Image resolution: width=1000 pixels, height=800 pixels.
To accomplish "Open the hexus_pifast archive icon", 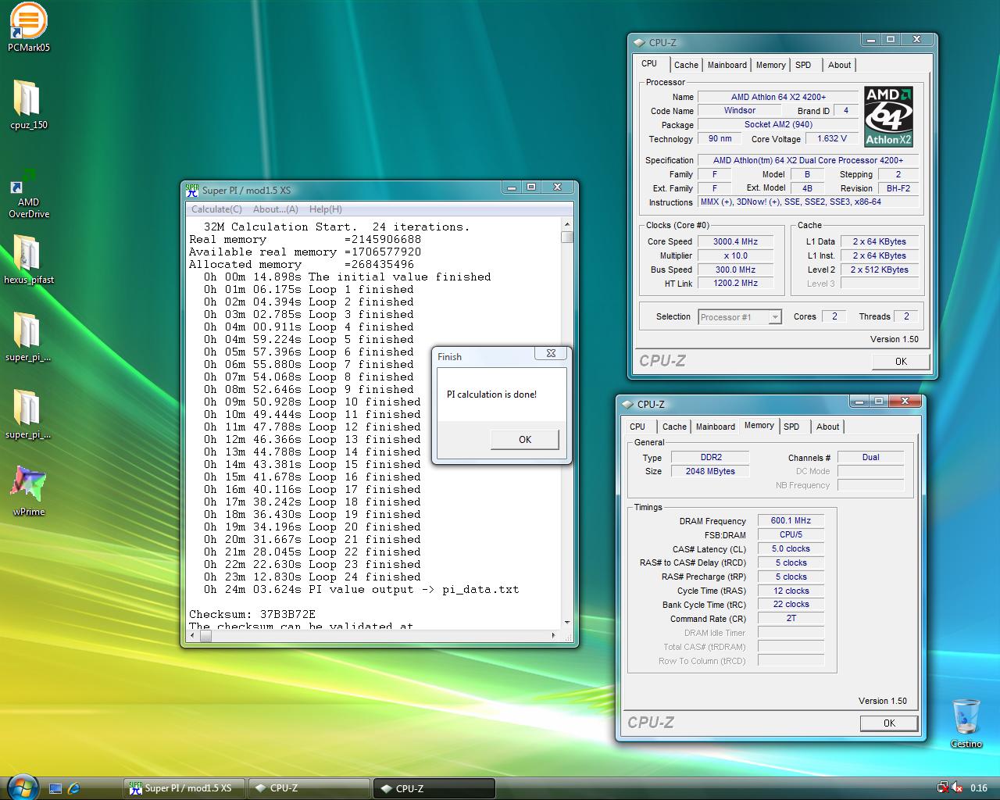I will pyautogui.click(x=28, y=259).
